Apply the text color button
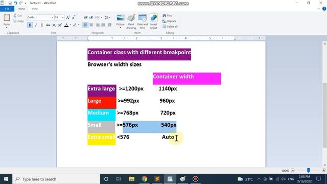 [66, 25]
